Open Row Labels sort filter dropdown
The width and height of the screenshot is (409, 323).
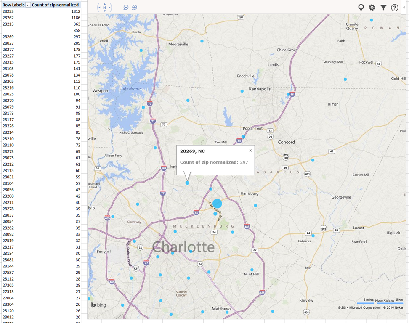[28, 5]
